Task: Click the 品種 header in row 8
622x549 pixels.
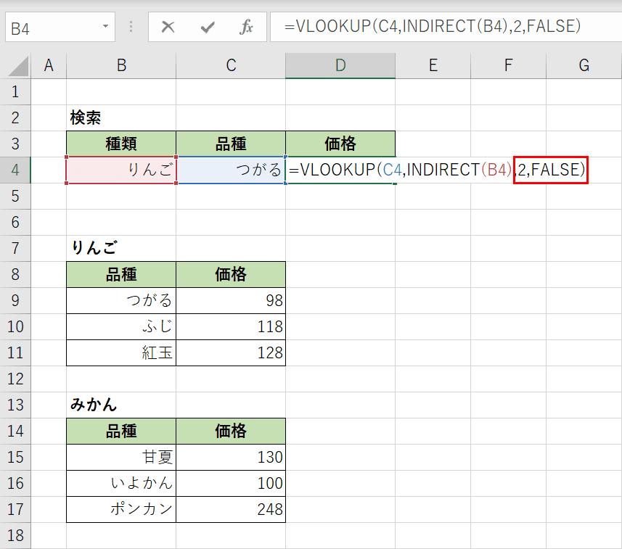Action: pos(121,274)
